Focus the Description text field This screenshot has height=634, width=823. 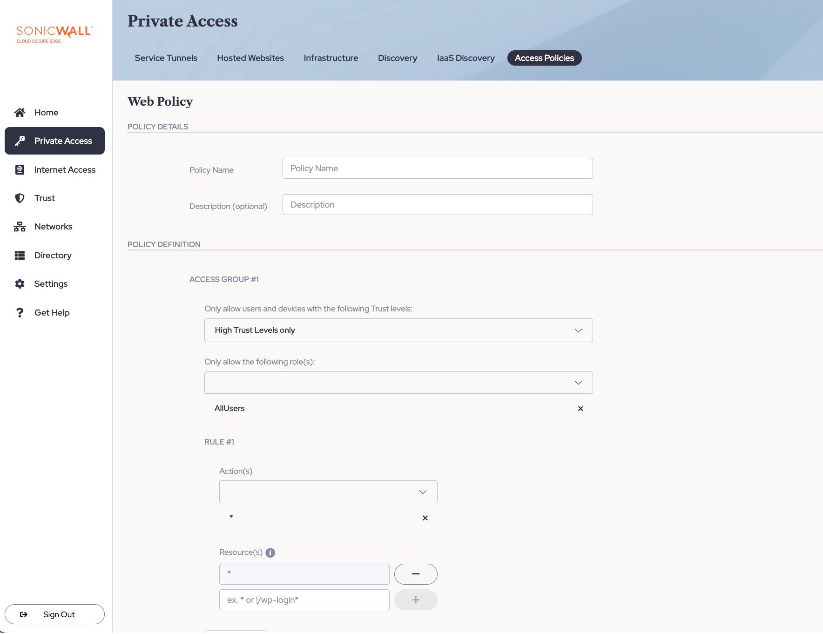(438, 205)
